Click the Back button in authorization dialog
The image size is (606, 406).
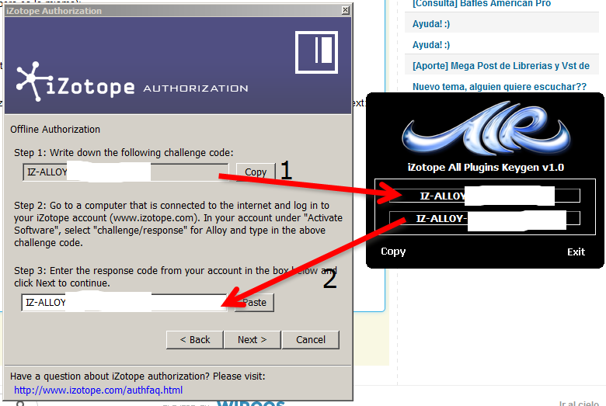pos(195,339)
